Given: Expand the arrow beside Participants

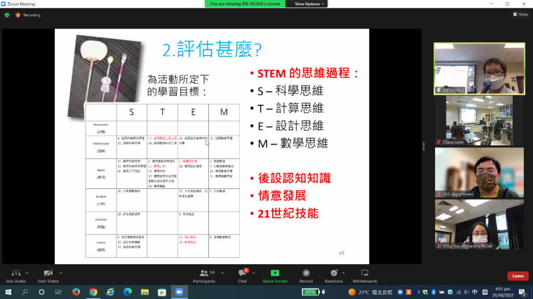Looking at the screenshot, I should 221,272.
